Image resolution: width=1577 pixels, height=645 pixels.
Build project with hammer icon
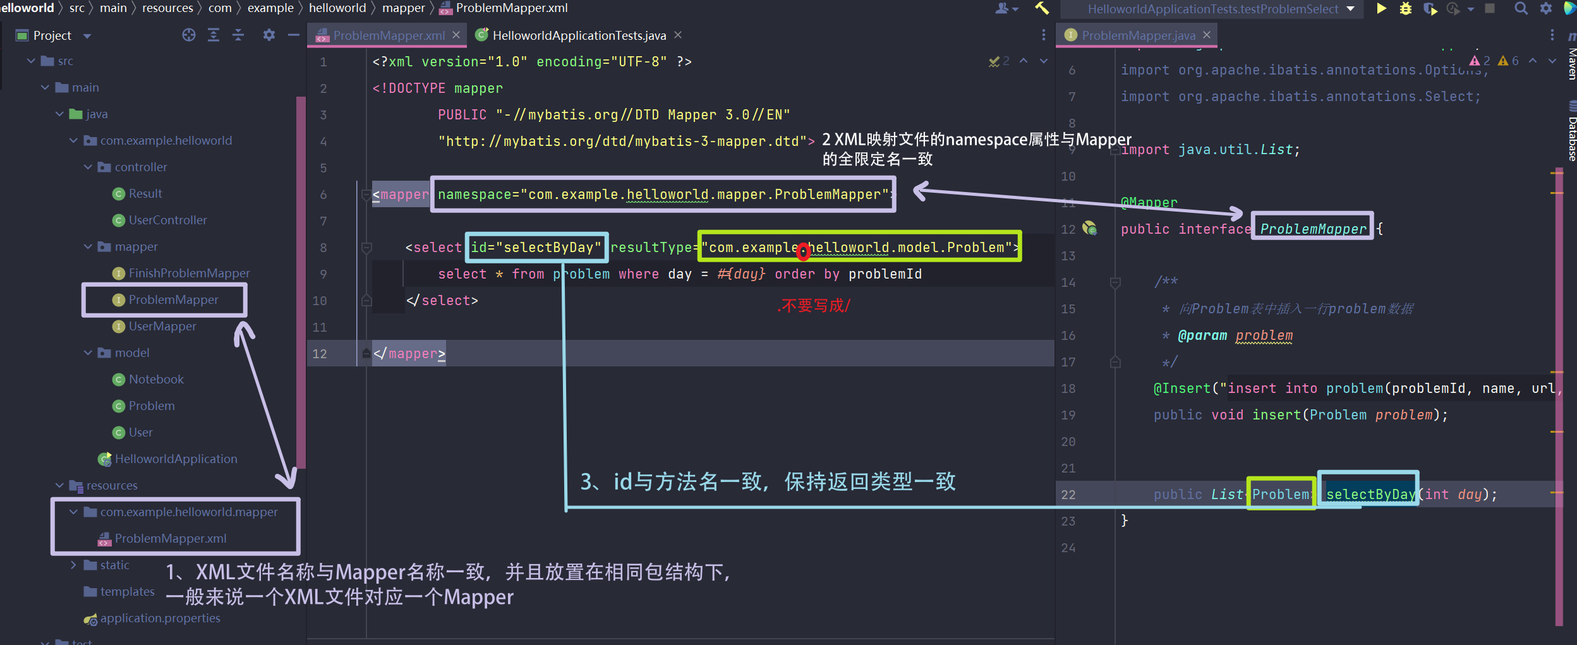1041,8
